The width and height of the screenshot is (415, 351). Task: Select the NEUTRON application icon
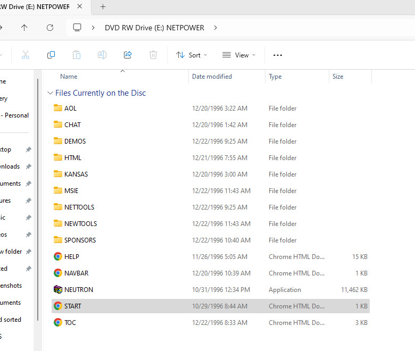[x=58, y=290]
